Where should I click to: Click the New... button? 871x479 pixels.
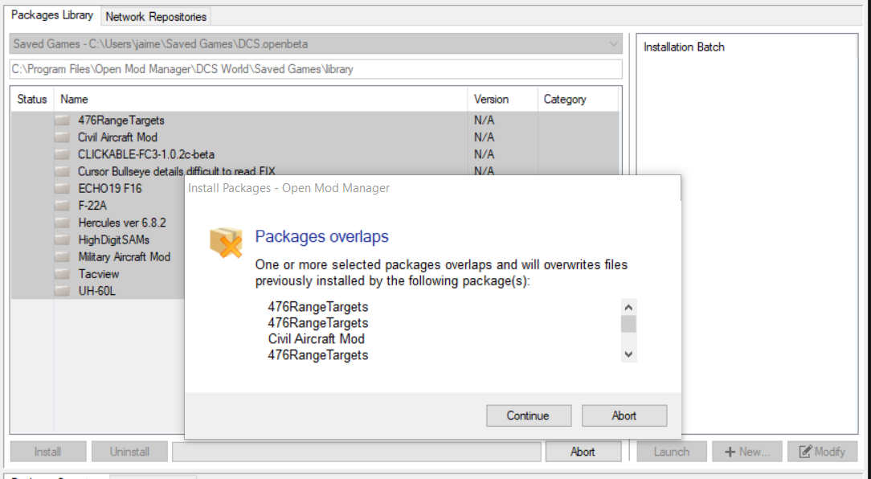(x=747, y=452)
